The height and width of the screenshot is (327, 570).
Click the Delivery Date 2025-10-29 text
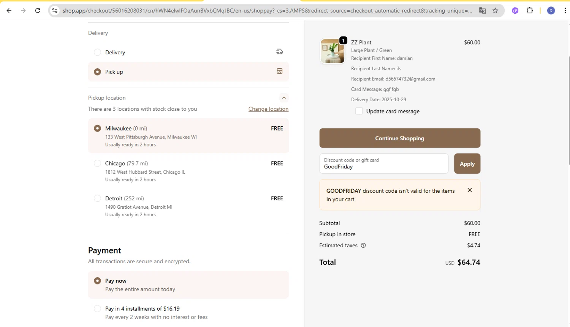click(378, 99)
